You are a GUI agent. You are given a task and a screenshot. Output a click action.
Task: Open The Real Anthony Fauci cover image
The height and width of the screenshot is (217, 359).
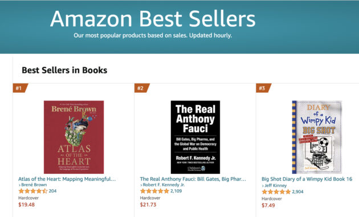tap(195, 137)
